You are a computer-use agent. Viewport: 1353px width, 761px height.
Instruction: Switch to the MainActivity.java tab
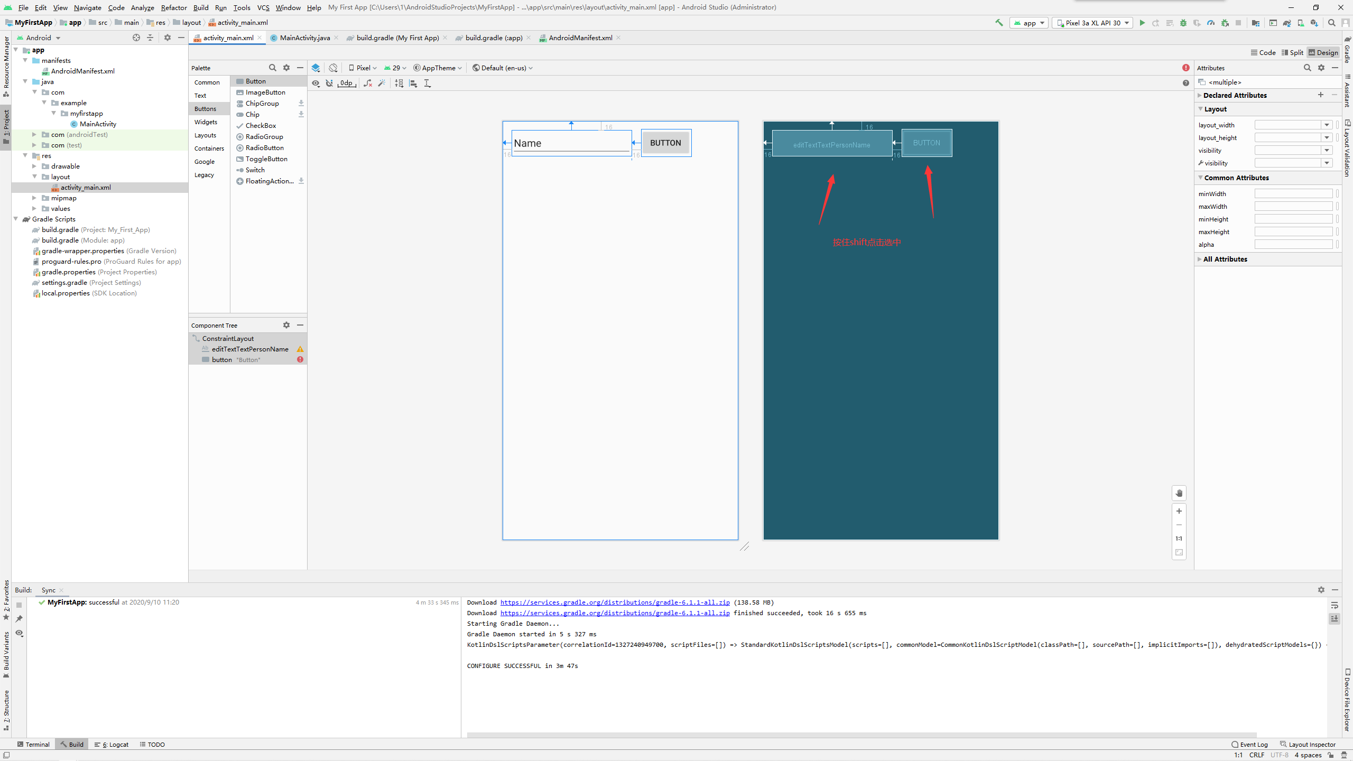(304, 38)
